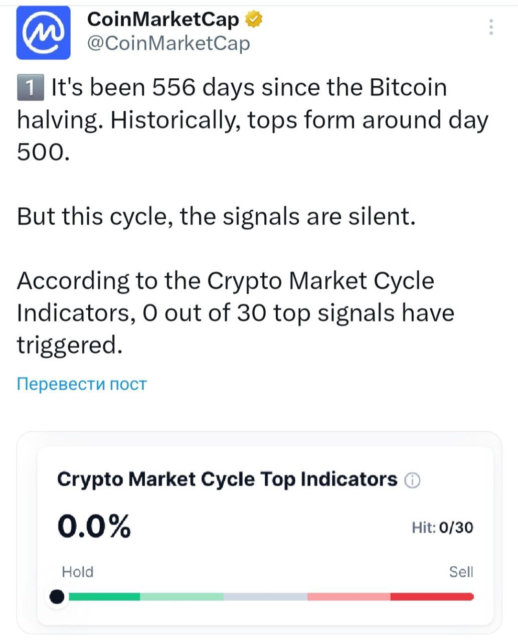Click the dark red Sell bar segment
This screenshot has width=518, height=642.
431,597
